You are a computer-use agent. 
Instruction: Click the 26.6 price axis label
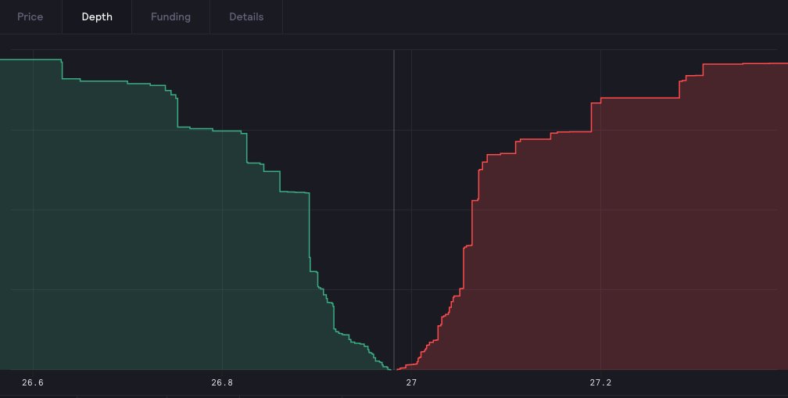(33, 382)
